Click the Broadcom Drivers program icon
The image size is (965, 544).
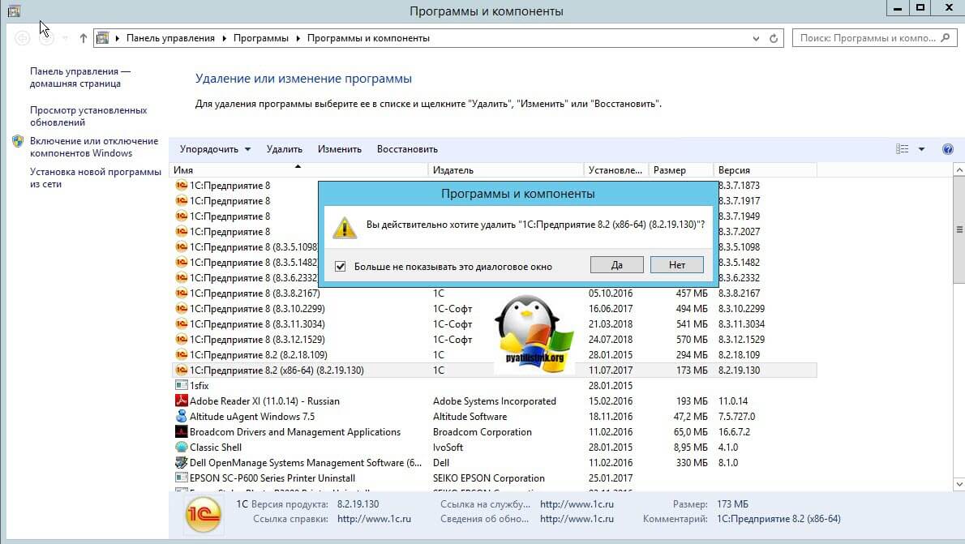click(x=182, y=432)
